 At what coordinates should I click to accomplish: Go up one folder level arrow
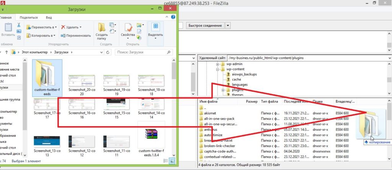click(7, 52)
